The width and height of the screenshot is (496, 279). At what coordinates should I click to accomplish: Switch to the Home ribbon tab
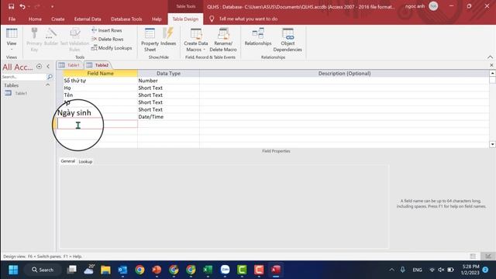[35, 19]
